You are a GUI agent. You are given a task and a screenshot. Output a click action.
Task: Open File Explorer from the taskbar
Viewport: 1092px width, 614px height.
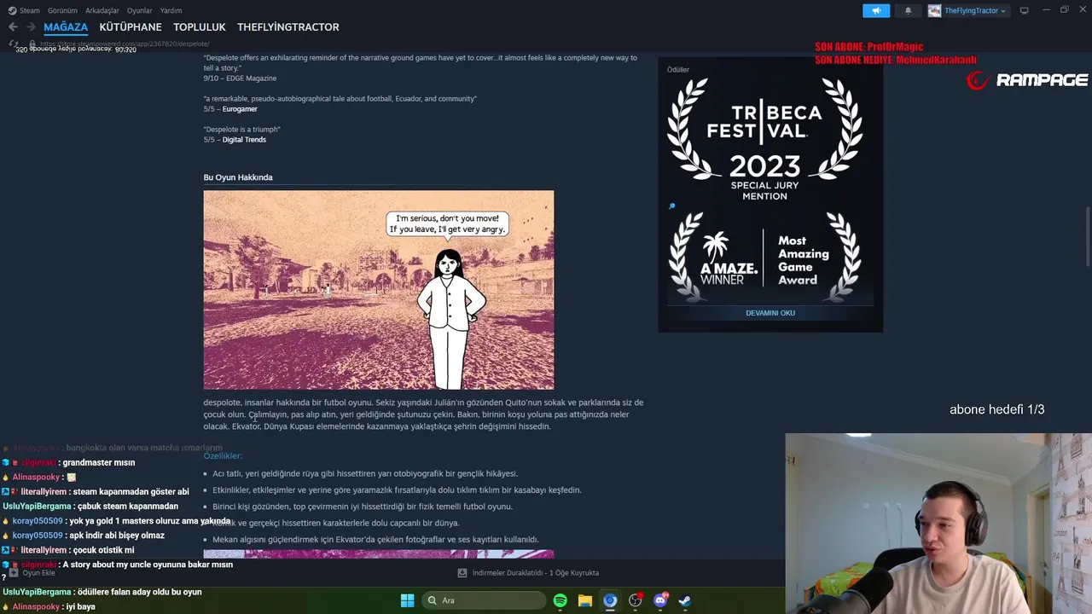click(584, 600)
